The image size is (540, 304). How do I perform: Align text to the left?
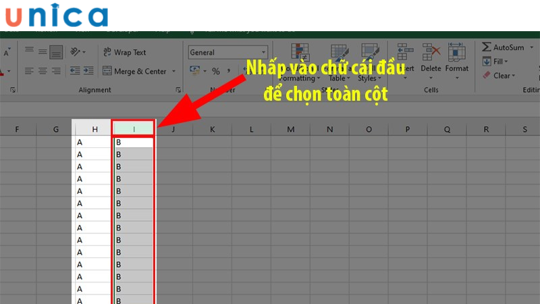pyautogui.click(x=29, y=71)
